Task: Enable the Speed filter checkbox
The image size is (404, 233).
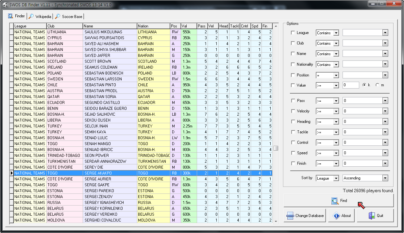Action: click(x=293, y=153)
